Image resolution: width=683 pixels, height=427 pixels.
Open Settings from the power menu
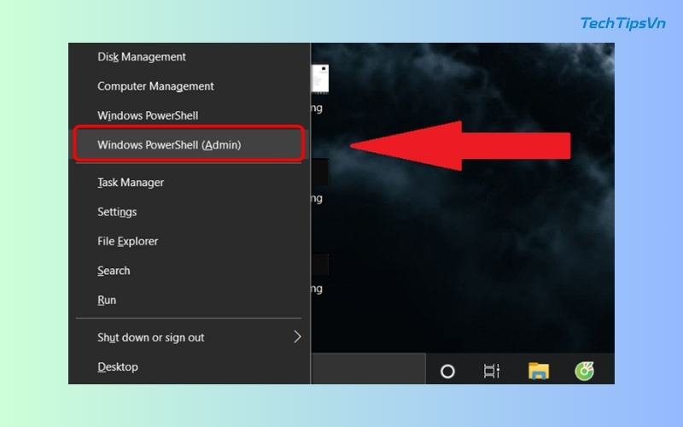[189, 212]
